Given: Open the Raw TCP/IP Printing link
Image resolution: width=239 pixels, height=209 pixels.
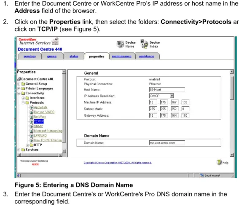Looking at the screenshot, I should (x=48, y=140).
